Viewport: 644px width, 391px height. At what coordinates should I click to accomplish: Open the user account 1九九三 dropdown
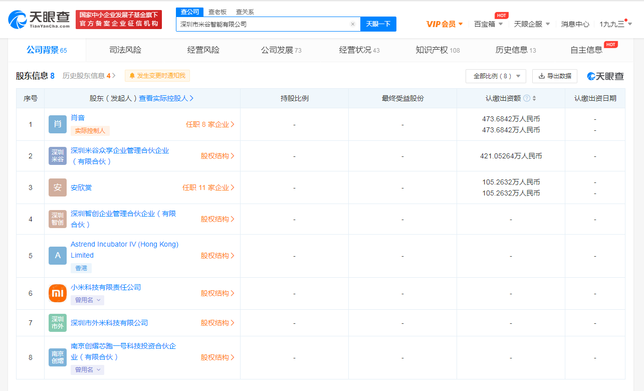tap(615, 24)
